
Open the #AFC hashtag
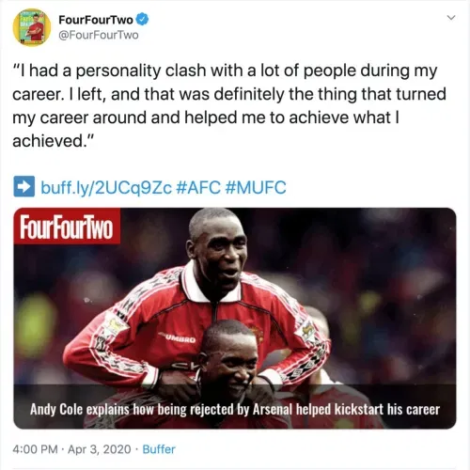(x=198, y=187)
